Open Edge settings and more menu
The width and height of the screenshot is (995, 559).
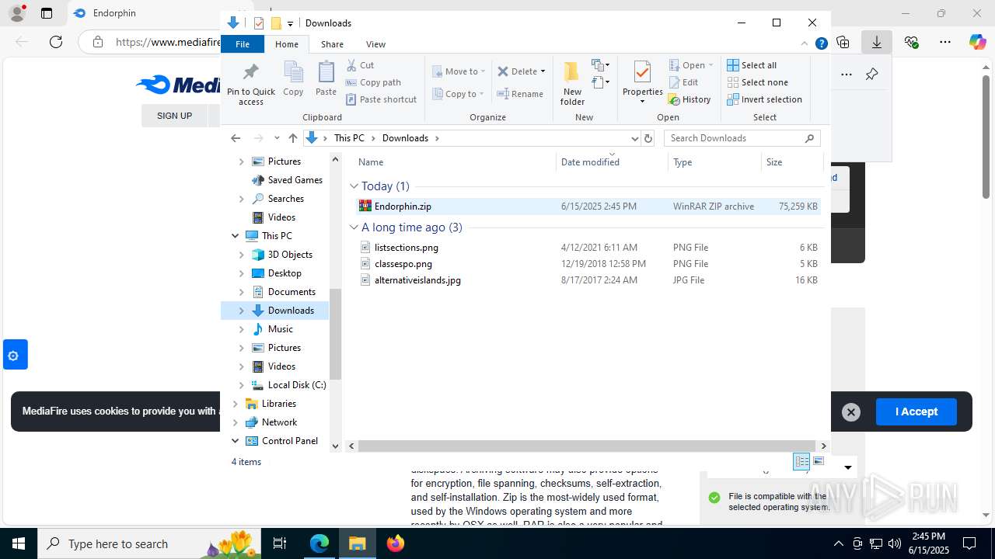(x=944, y=42)
